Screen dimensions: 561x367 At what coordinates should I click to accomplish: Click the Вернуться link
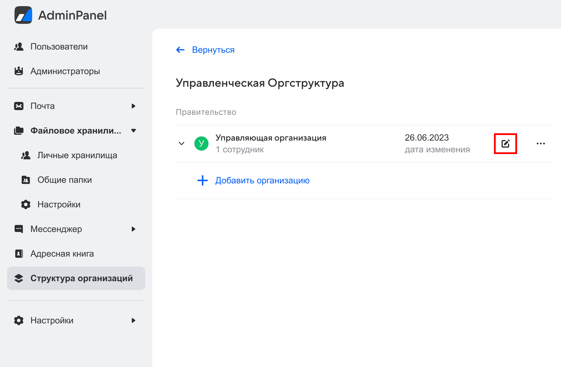click(x=213, y=50)
